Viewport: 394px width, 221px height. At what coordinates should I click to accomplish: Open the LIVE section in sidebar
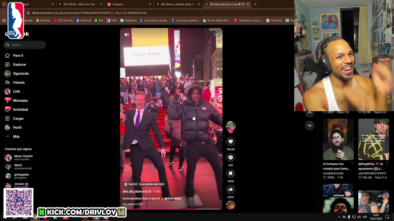pos(16,91)
